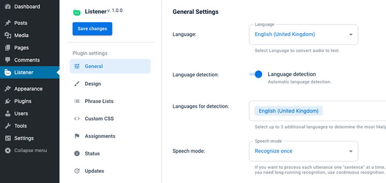Click the Dashboard gauge icon
The height and width of the screenshot is (183, 386).
click(8, 6)
